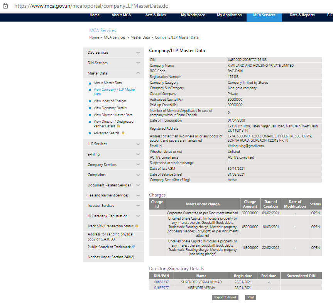Viewport: 333px width, 308px height.
Task: Click Corporate Guarantee charge row text
Action: [x=203, y=213]
